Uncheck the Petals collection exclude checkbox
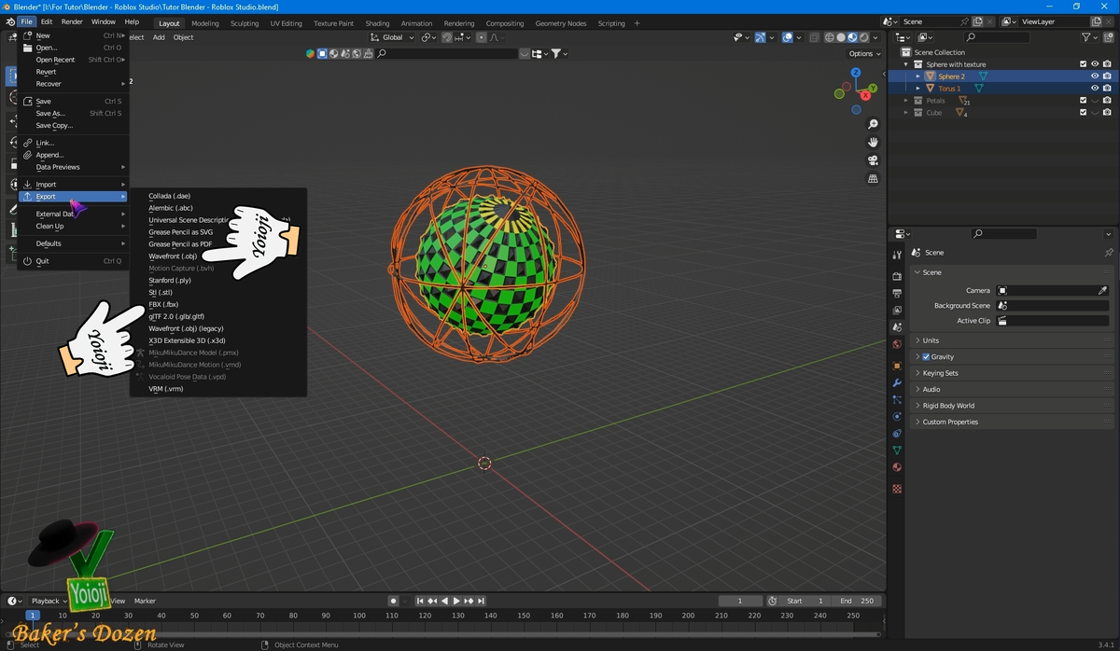This screenshot has height=651, width=1120. coord(1083,101)
